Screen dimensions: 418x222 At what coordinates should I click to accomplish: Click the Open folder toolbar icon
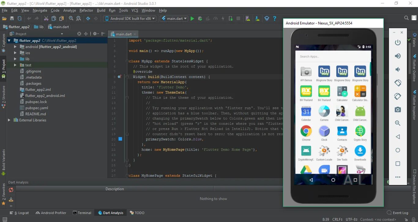4,19
